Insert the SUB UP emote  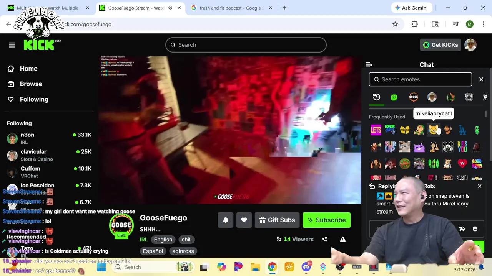390,147
